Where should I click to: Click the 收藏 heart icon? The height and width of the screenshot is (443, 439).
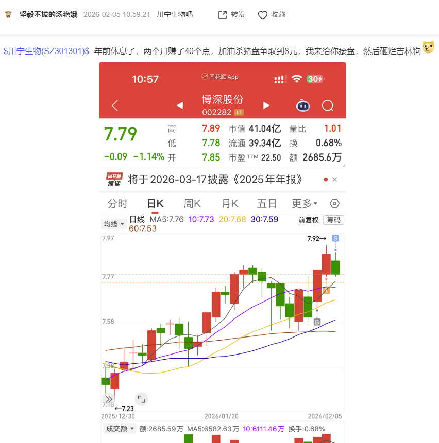[x=262, y=15]
